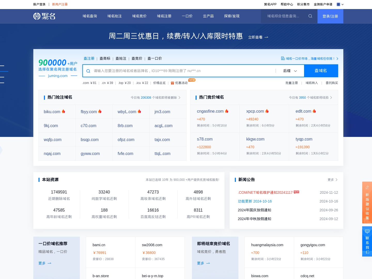Click the Juming logo in header

(x=44, y=16)
